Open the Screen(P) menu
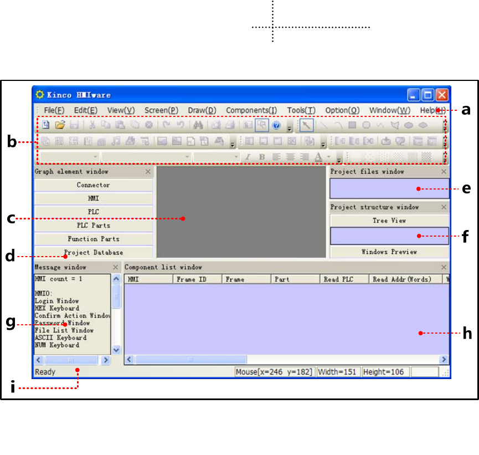This screenshot has width=479, height=455. [161, 110]
